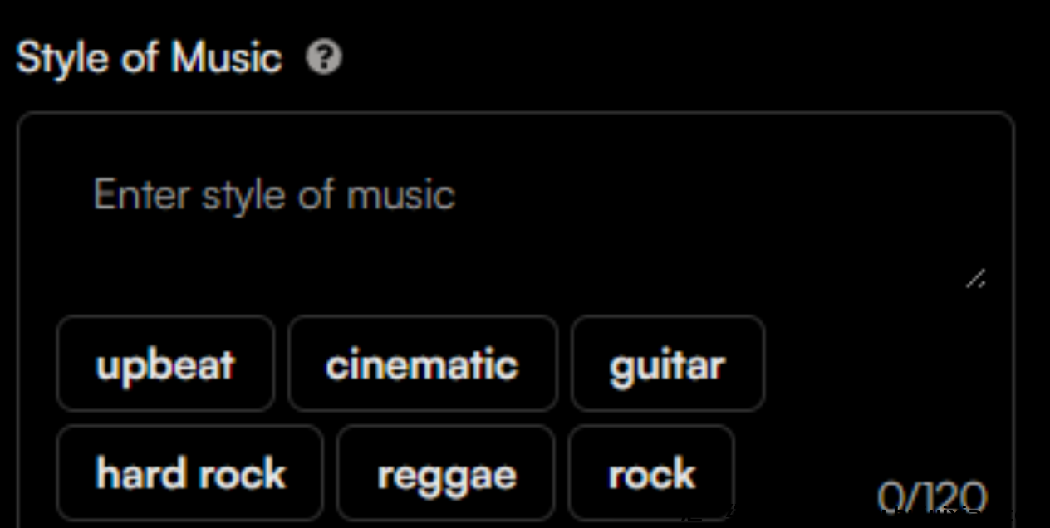The height and width of the screenshot is (528, 1050).
Task: Click the help question mark icon
Action: point(323,58)
